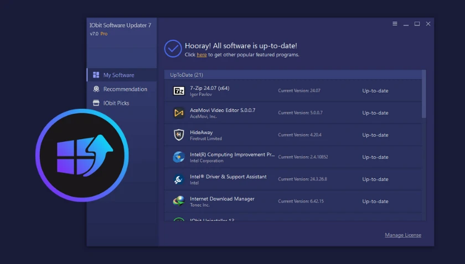Click Up-to-date status for HideAway

(375, 135)
